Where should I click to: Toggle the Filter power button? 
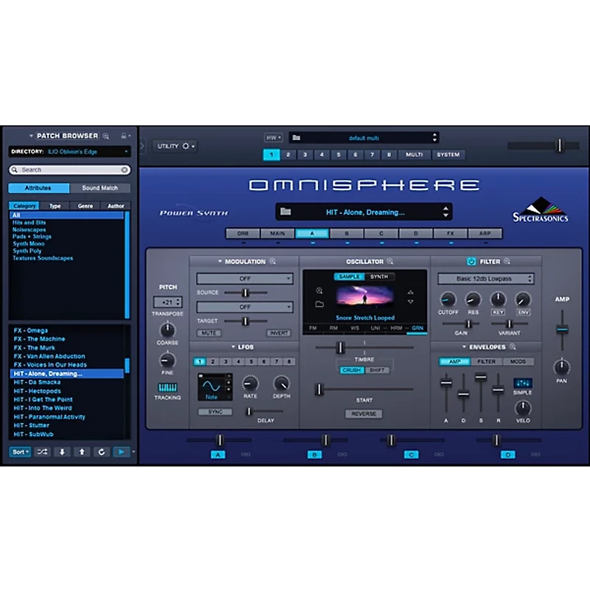472,261
